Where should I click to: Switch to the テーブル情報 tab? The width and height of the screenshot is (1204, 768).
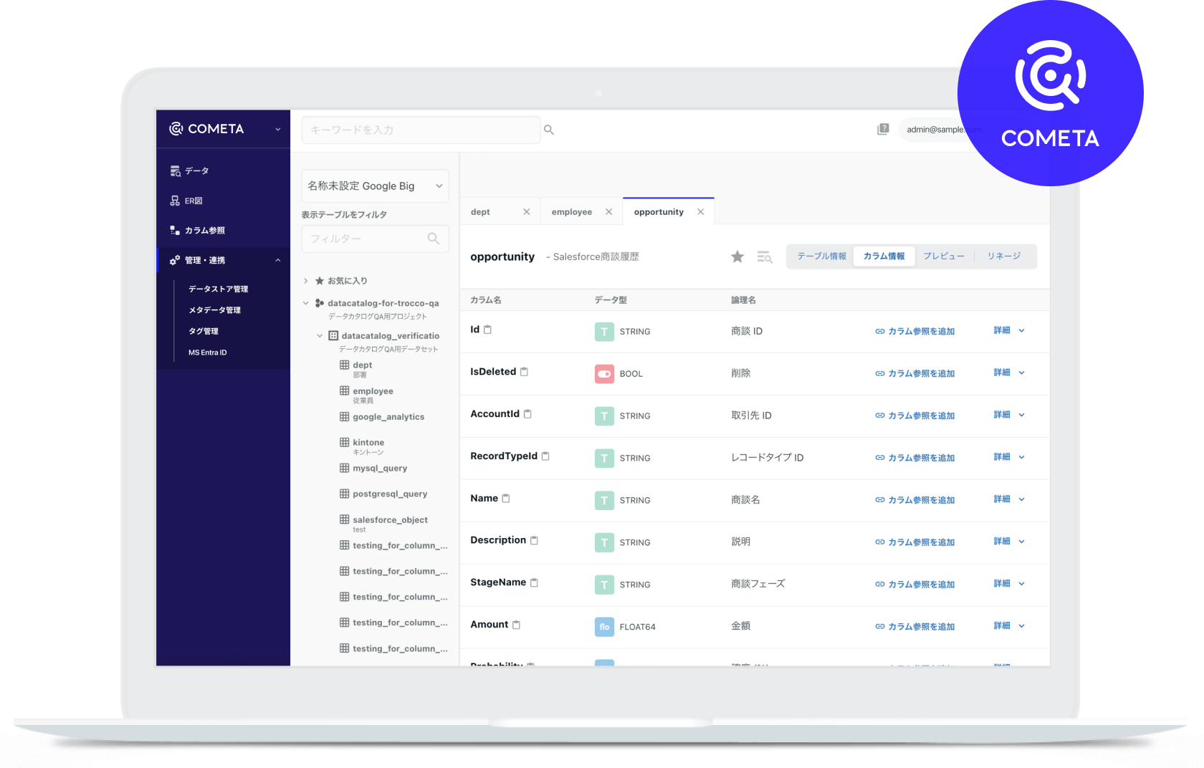(x=821, y=256)
